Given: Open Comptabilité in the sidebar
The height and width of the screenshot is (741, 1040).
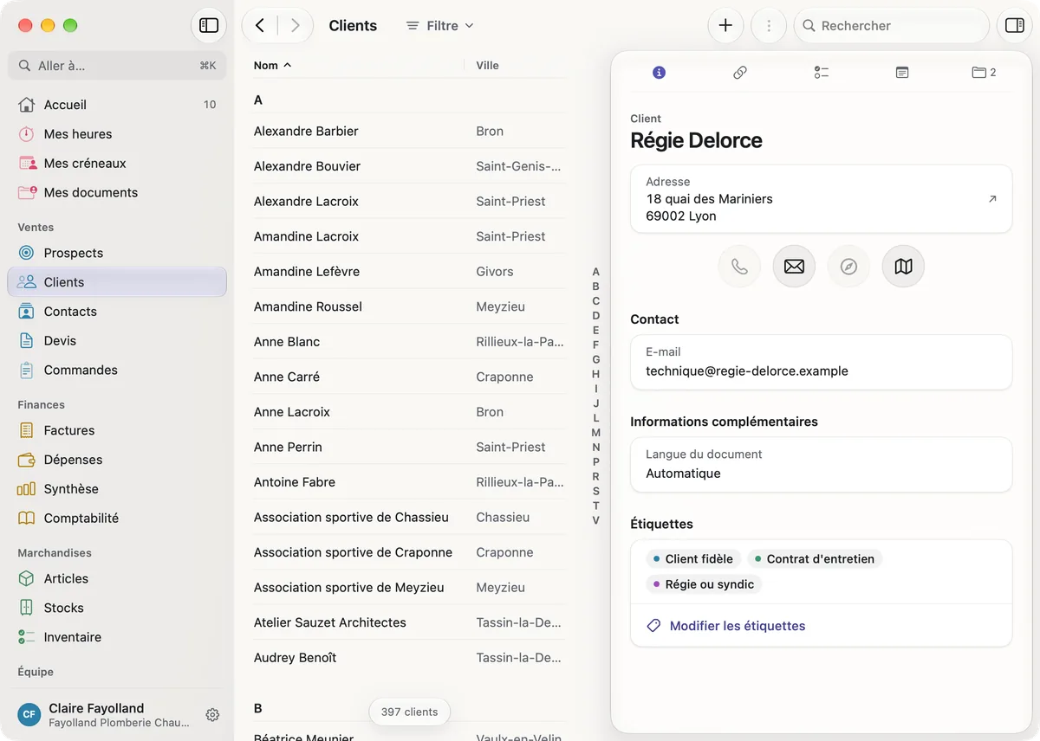Looking at the screenshot, I should pos(117,519).
